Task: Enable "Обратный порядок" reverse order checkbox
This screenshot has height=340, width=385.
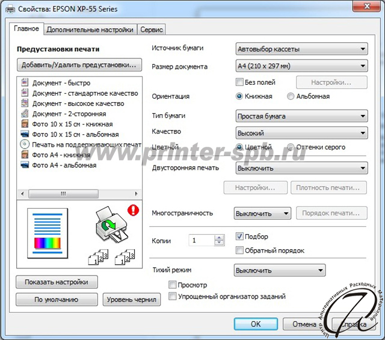Action: [x=239, y=250]
